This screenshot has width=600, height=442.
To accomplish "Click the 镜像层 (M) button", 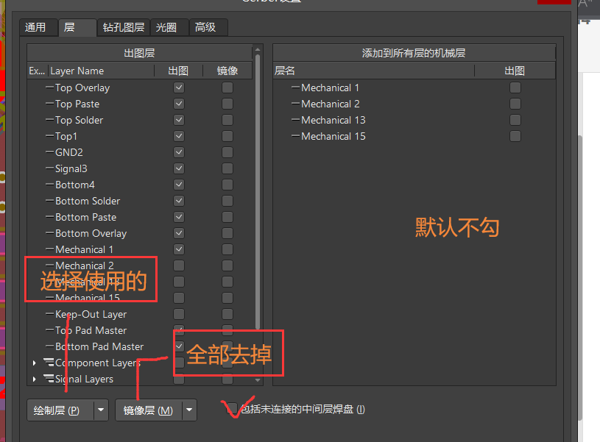I will pyautogui.click(x=149, y=410).
